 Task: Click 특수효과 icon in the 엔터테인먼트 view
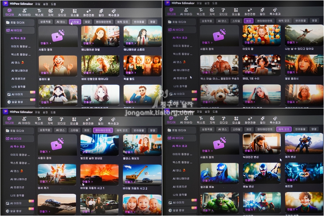click(x=113, y=121)
